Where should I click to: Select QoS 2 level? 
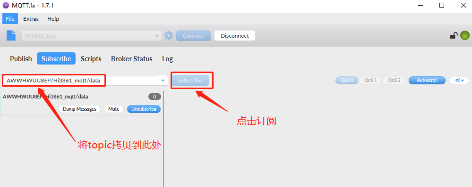coord(394,81)
